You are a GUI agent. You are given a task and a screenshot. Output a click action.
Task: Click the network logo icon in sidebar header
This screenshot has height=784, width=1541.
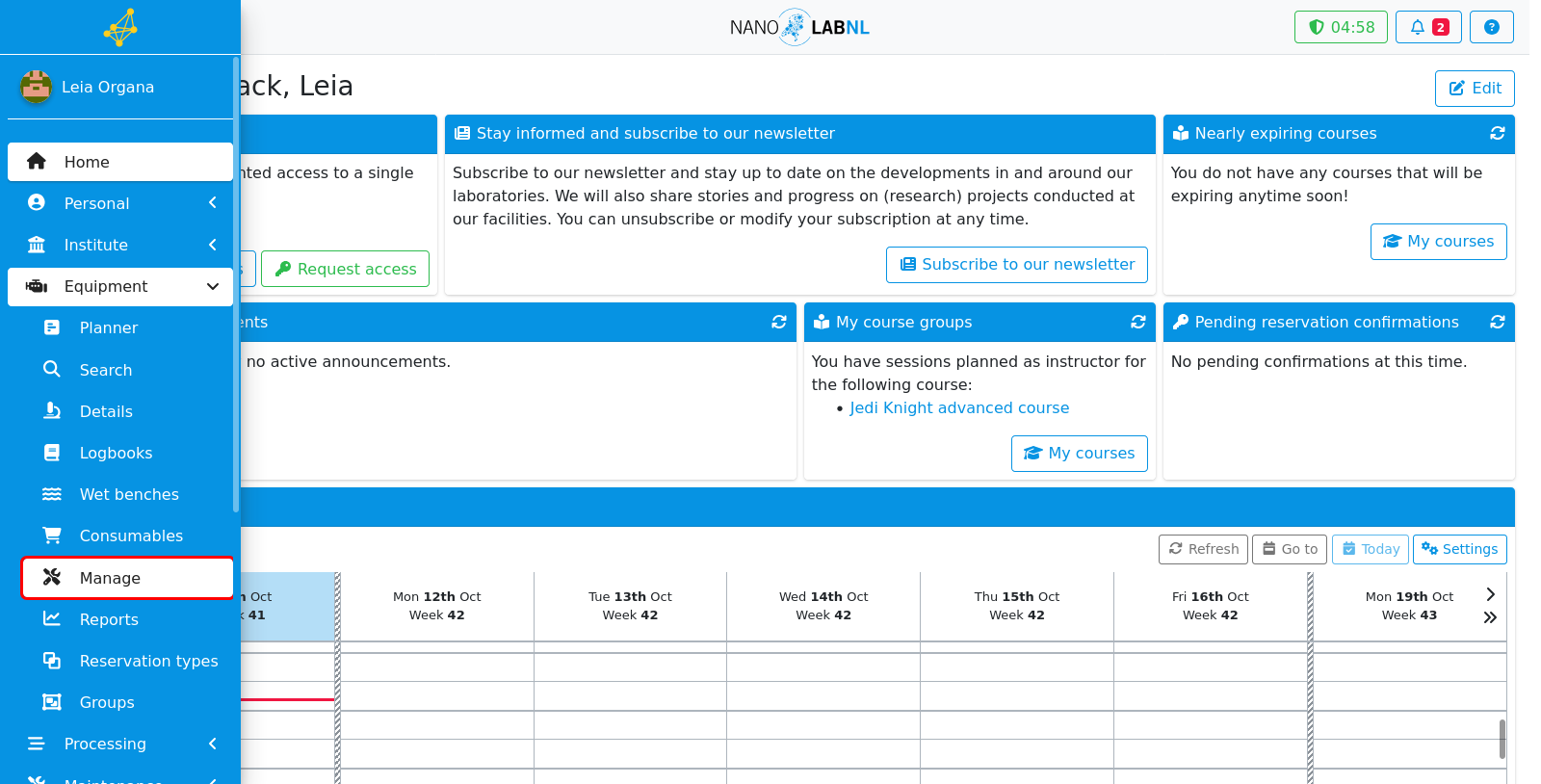coord(120,27)
